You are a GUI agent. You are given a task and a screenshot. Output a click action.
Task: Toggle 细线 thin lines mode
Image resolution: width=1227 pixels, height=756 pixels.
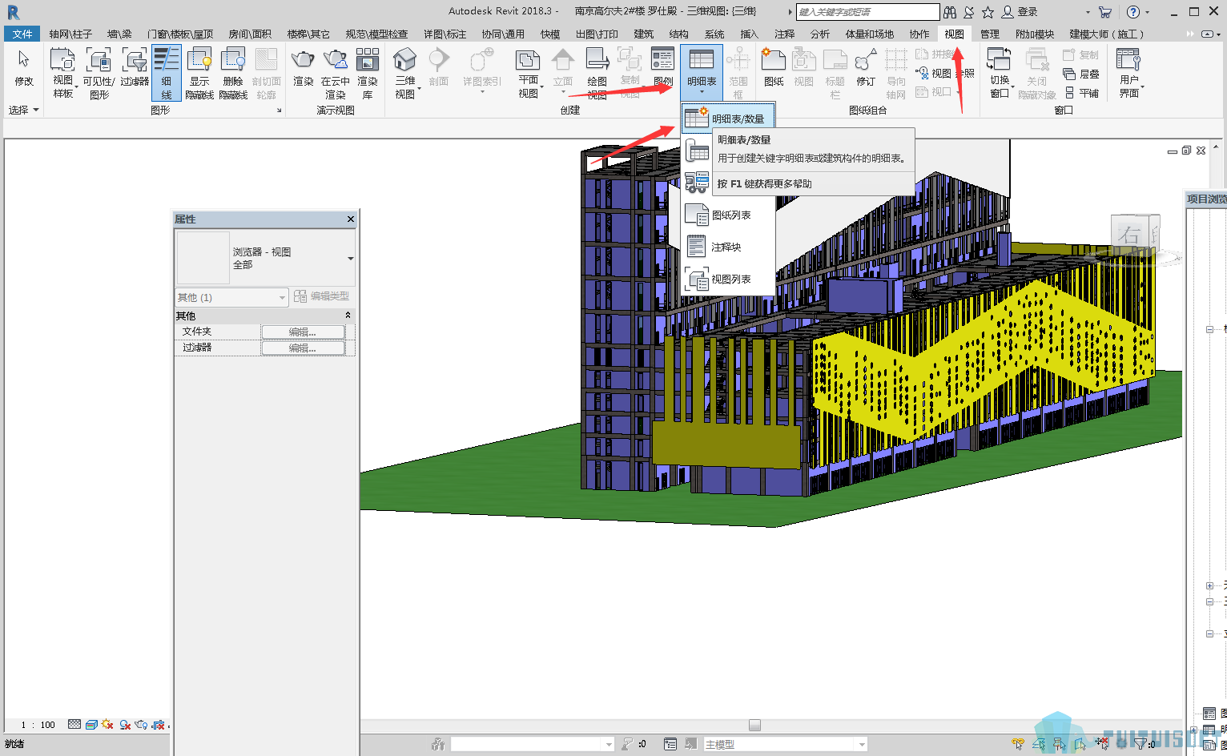coord(167,72)
